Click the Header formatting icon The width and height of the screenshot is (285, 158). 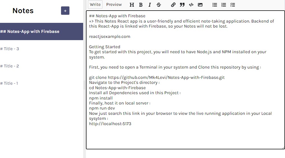[132, 5]
